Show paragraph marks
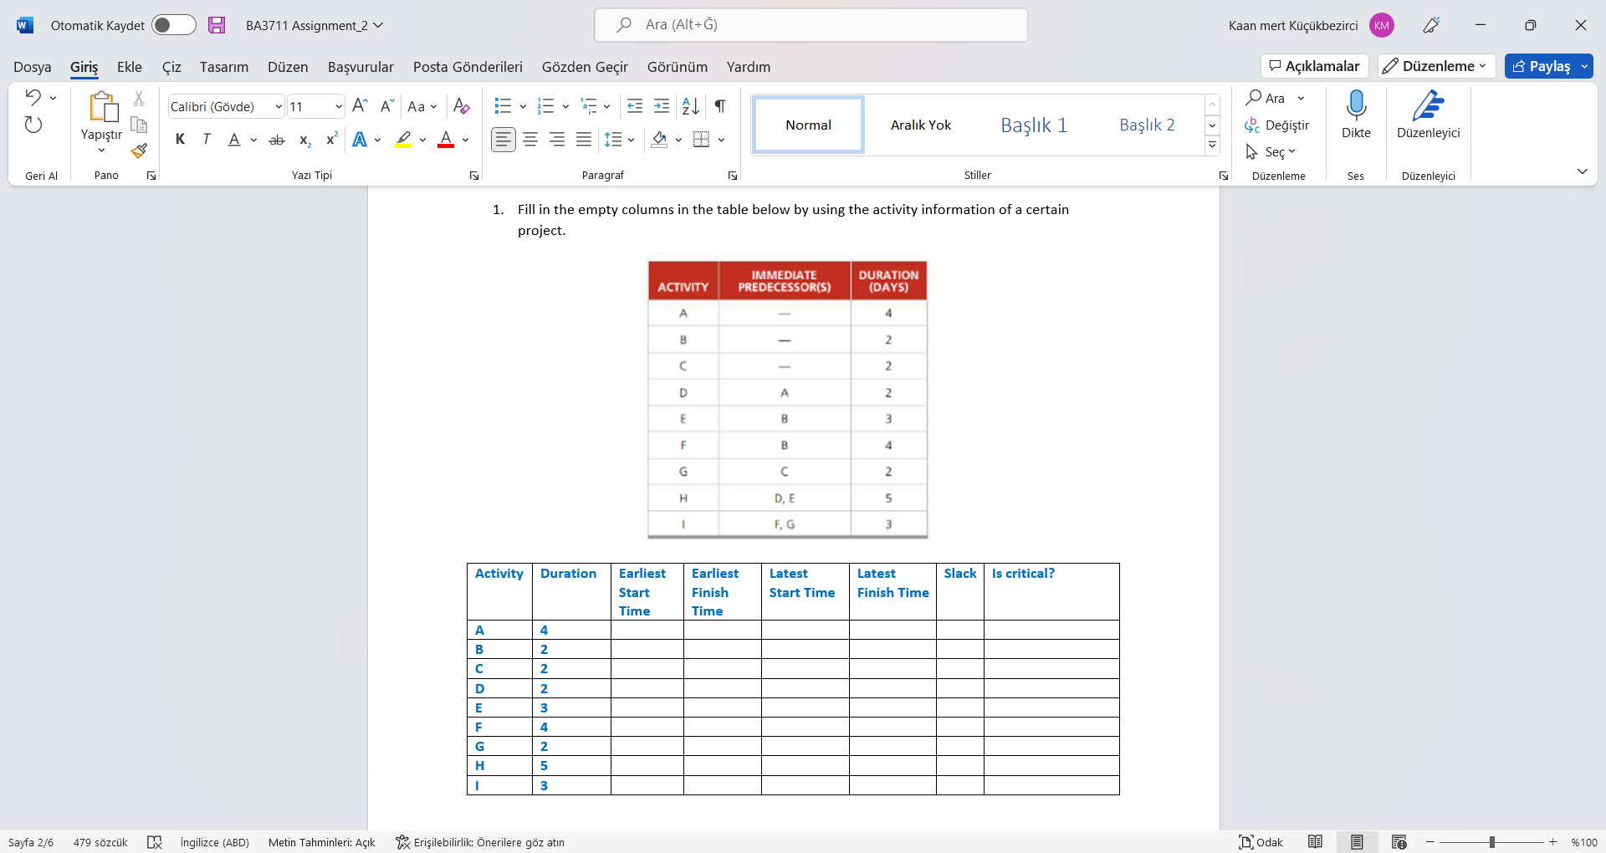The height and width of the screenshot is (853, 1606). [x=720, y=106]
